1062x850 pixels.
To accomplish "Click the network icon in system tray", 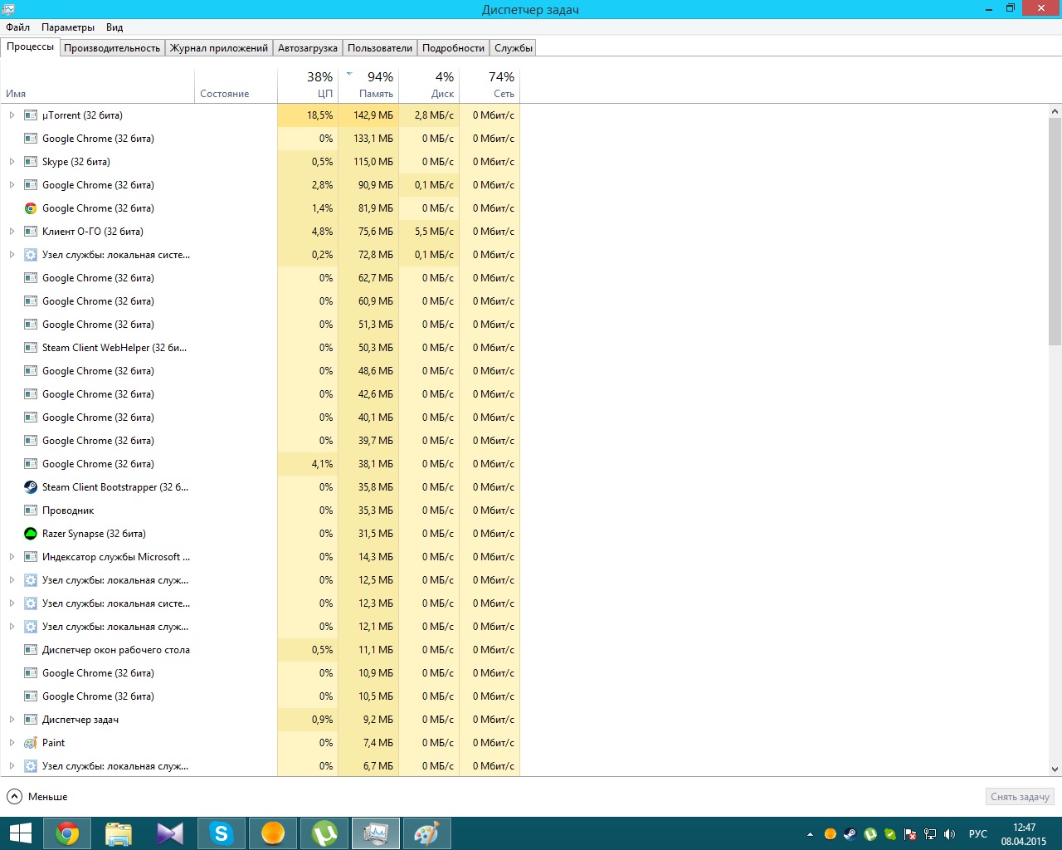I will [930, 834].
